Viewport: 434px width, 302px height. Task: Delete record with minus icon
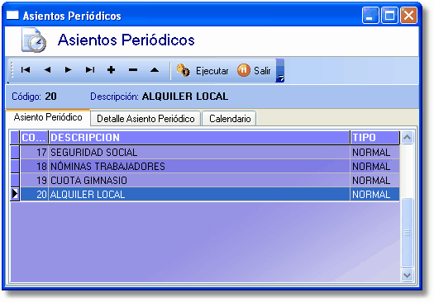(x=133, y=70)
